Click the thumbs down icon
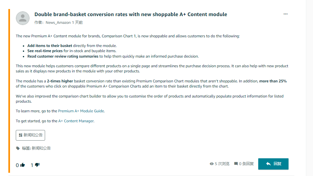The height and width of the screenshot is (176, 313). click(37, 165)
